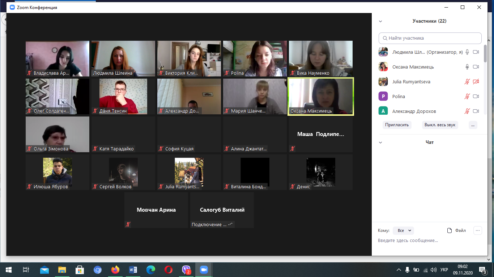Click the volume speaker icon in system tray
Screen dimensions: 494x277
[x=434, y=270]
